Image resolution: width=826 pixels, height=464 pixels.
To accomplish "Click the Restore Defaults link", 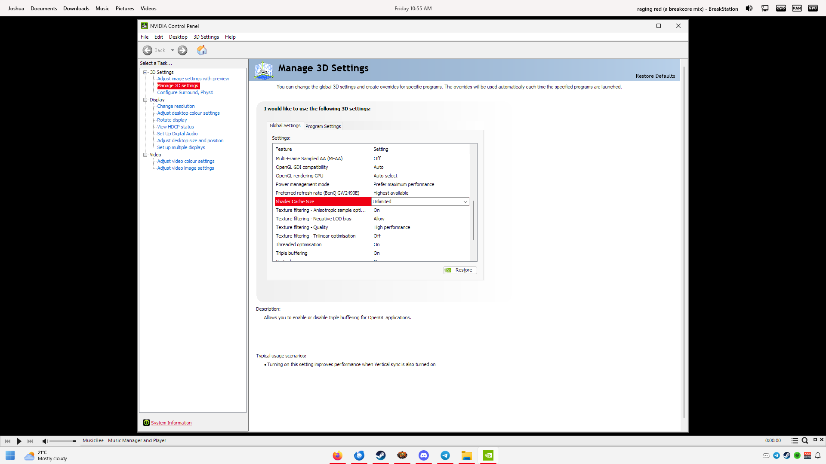I will 655,76.
